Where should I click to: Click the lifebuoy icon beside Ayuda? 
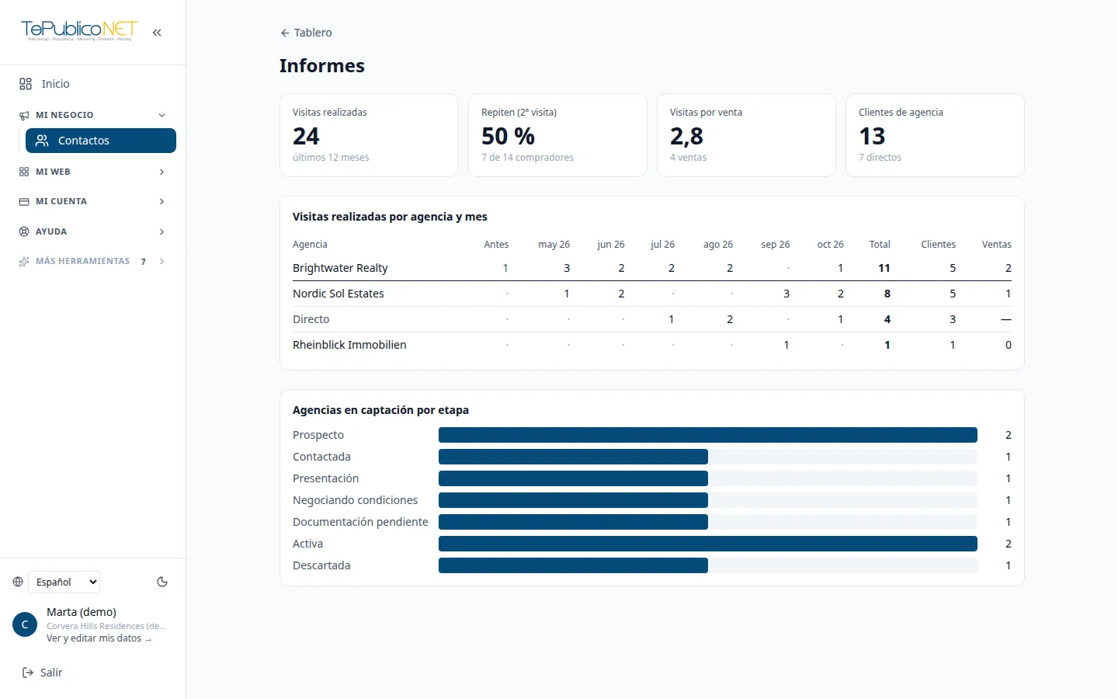coord(24,231)
